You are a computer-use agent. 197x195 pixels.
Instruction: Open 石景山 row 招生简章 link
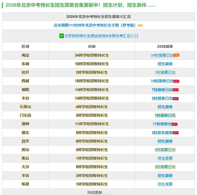tap(165, 107)
